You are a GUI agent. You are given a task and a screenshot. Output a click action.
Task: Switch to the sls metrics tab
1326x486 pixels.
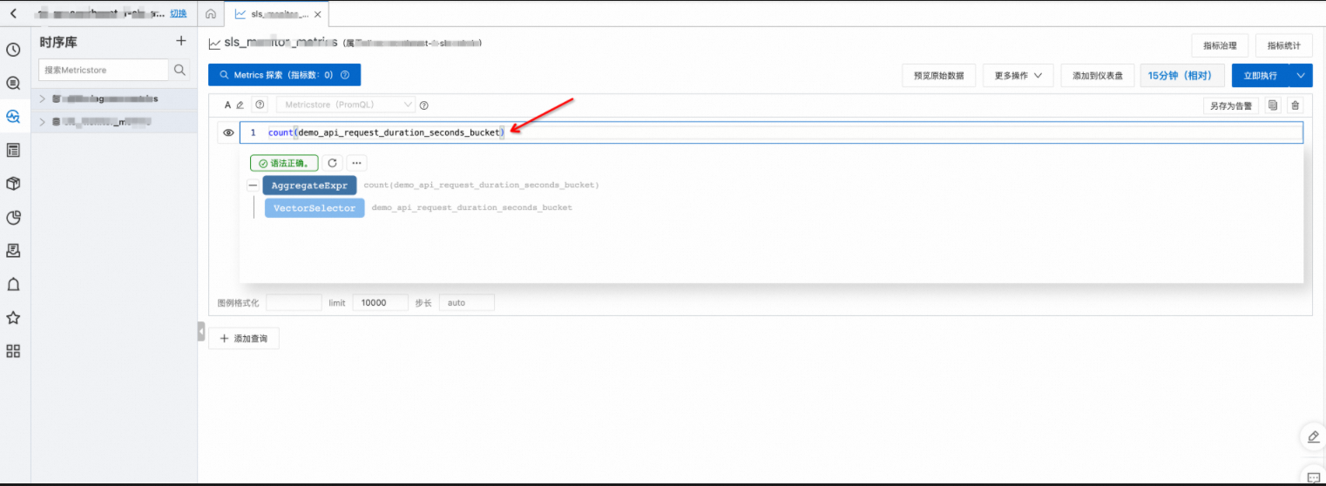[x=279, y=15]
